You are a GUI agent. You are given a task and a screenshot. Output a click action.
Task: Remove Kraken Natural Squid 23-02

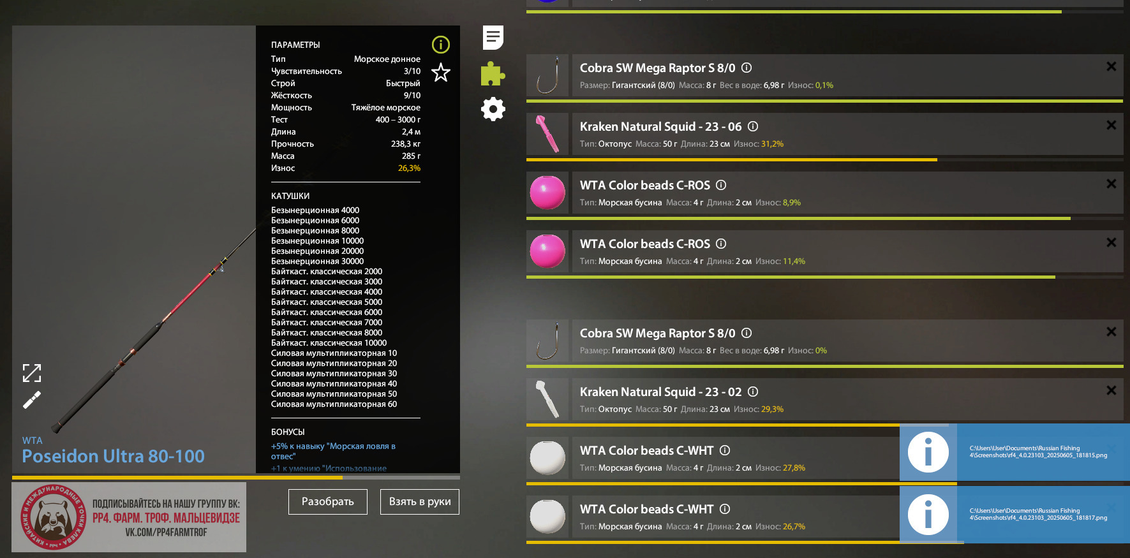[1111, 390]
